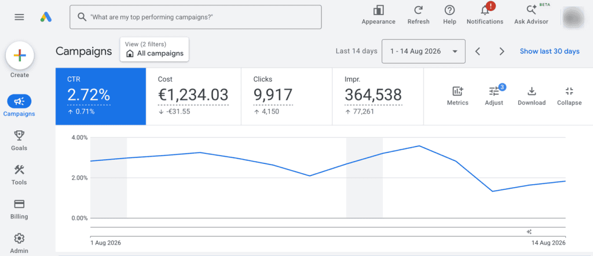Click the sparkle icon on chart timeline
593x256 pixels.
pos(529,232)
